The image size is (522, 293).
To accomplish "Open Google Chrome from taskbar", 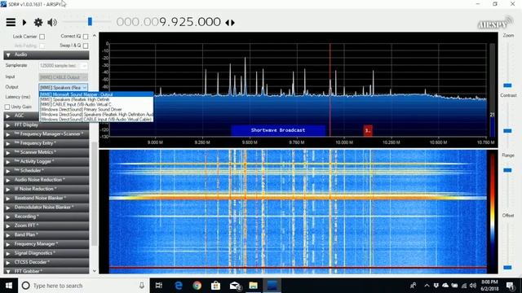I will (x=197, y=286).
